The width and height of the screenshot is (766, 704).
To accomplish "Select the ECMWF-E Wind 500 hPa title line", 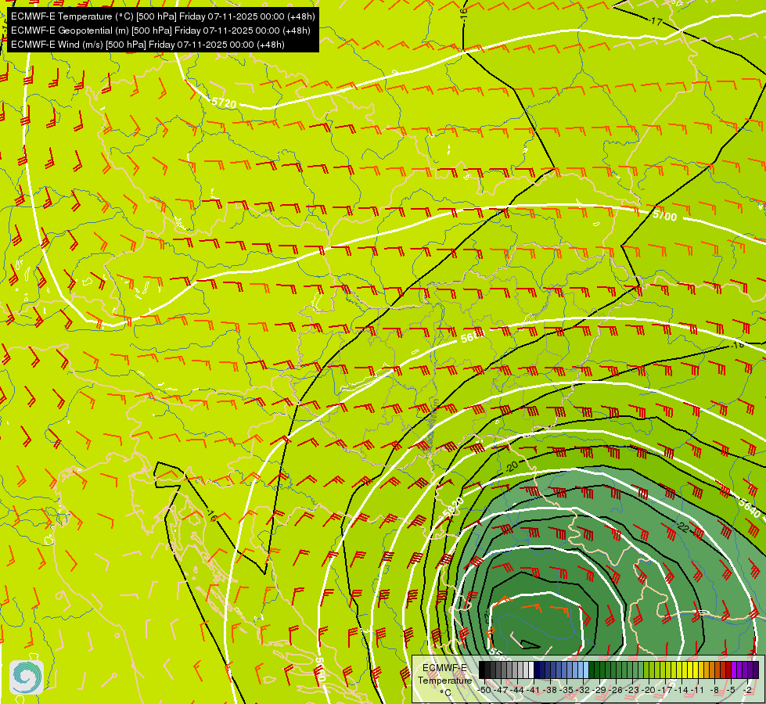I will [148, 45].
